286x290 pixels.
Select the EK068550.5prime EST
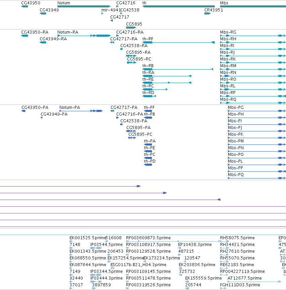tap(71, 261)
